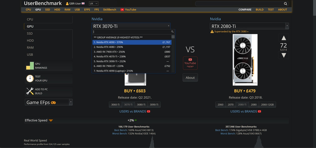The width and height of the screenshot is (316, 148).
Task: Upvote the RTX 2080-Ti with up arrow
Action: click(283, 38)
